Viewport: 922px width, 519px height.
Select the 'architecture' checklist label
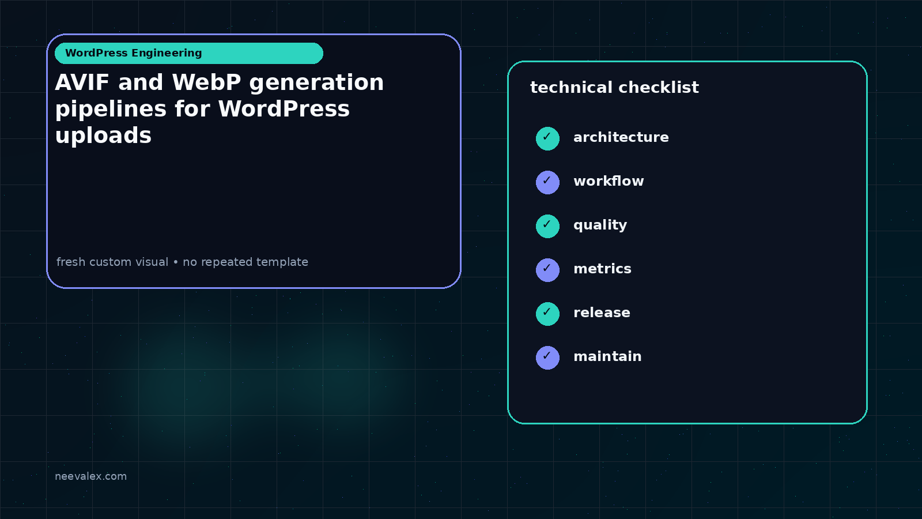click(621, 137)
